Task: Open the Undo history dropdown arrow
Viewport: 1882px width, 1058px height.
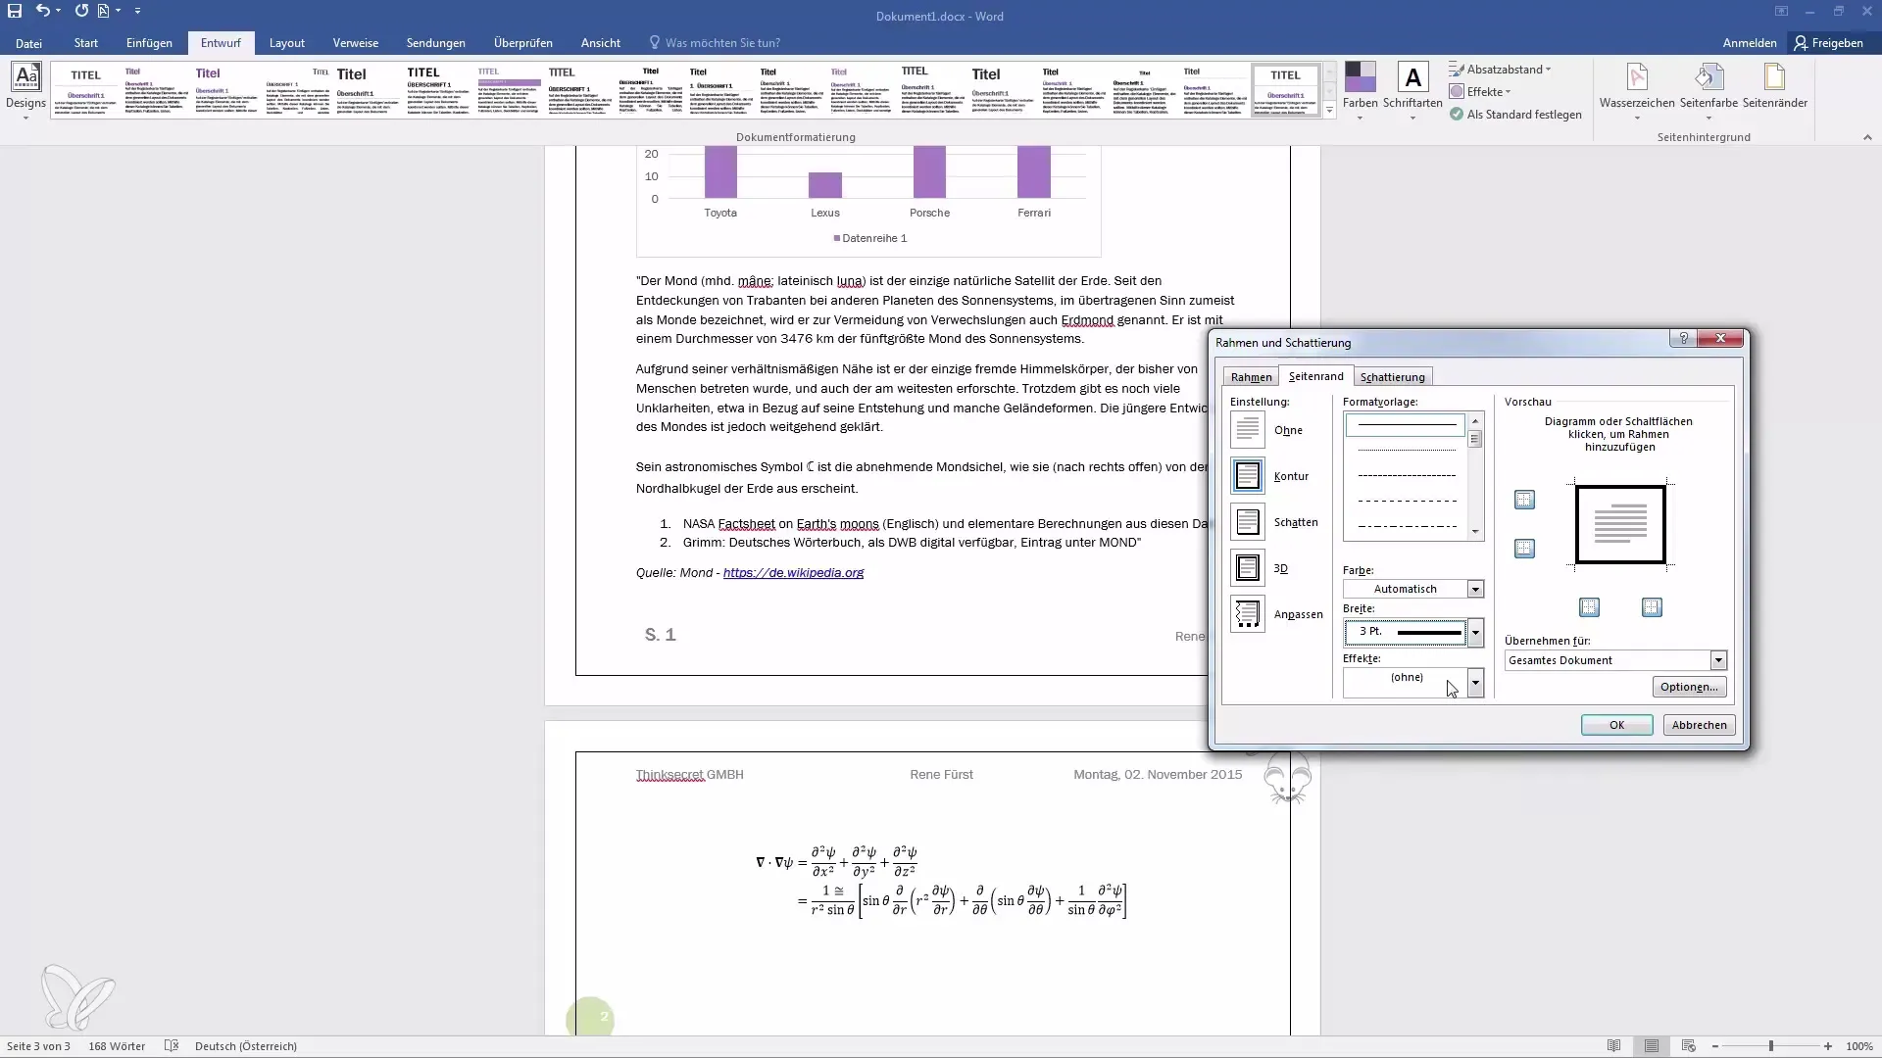Action: [x=59, y=11]
